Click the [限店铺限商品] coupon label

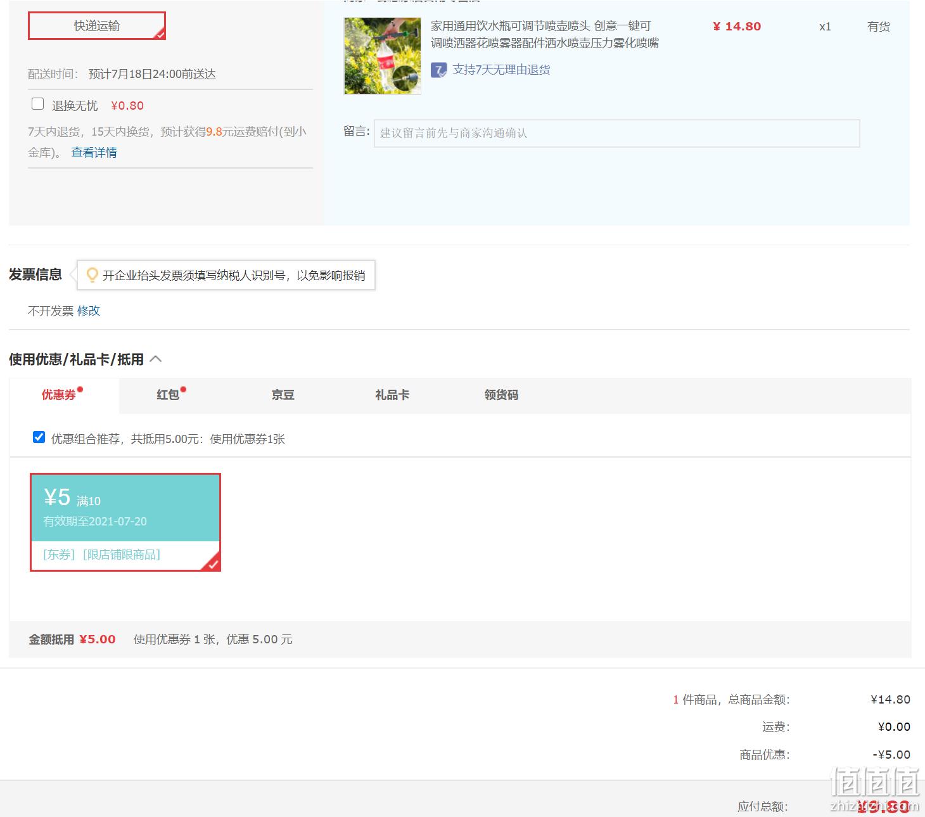[x=122, y=555]
